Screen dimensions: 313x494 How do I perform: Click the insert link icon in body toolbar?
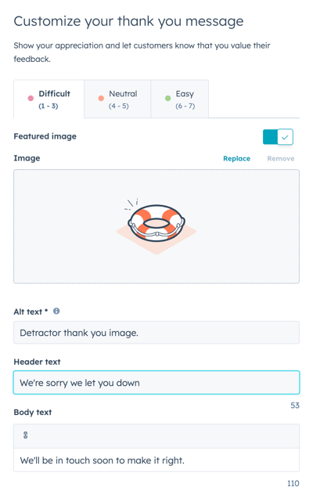26,435
